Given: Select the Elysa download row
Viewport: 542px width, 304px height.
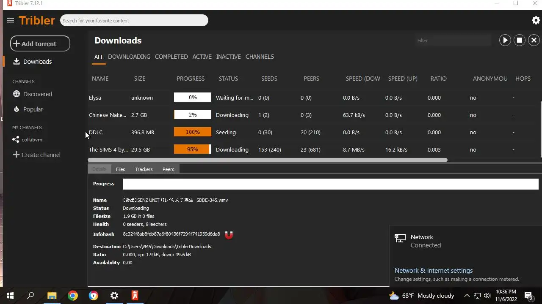Looking at the screenshot, I should coord(314,98).
